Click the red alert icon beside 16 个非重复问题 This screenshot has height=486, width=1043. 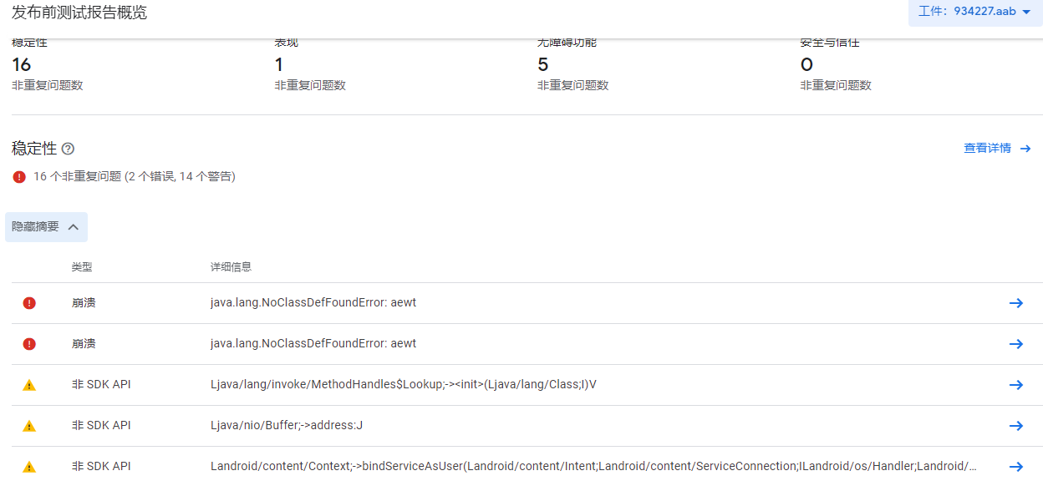point(18,176)
